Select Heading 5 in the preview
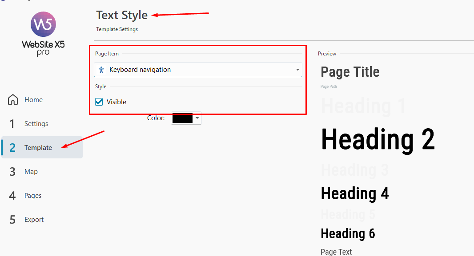The height and width of the screenshot is (256, 474). click(x=348, y=215)
